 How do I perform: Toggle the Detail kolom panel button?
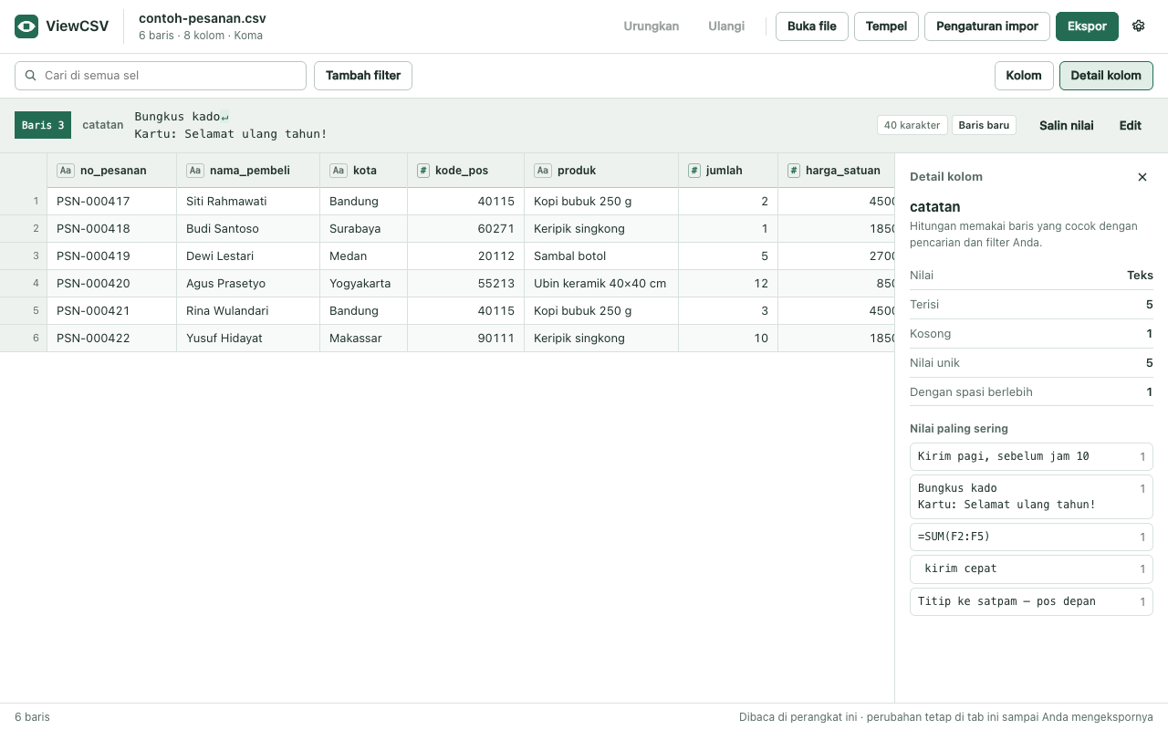point(1106,76)
